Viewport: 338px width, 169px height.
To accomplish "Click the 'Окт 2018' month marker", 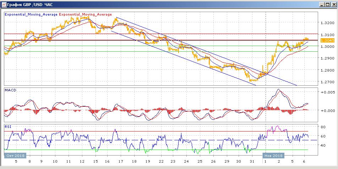I will tap(15, 156).
